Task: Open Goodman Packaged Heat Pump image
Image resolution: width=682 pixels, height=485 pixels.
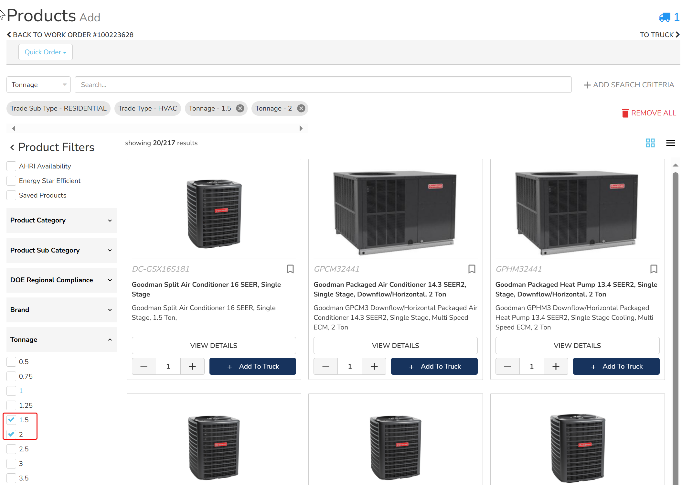Action: (577, 212)
